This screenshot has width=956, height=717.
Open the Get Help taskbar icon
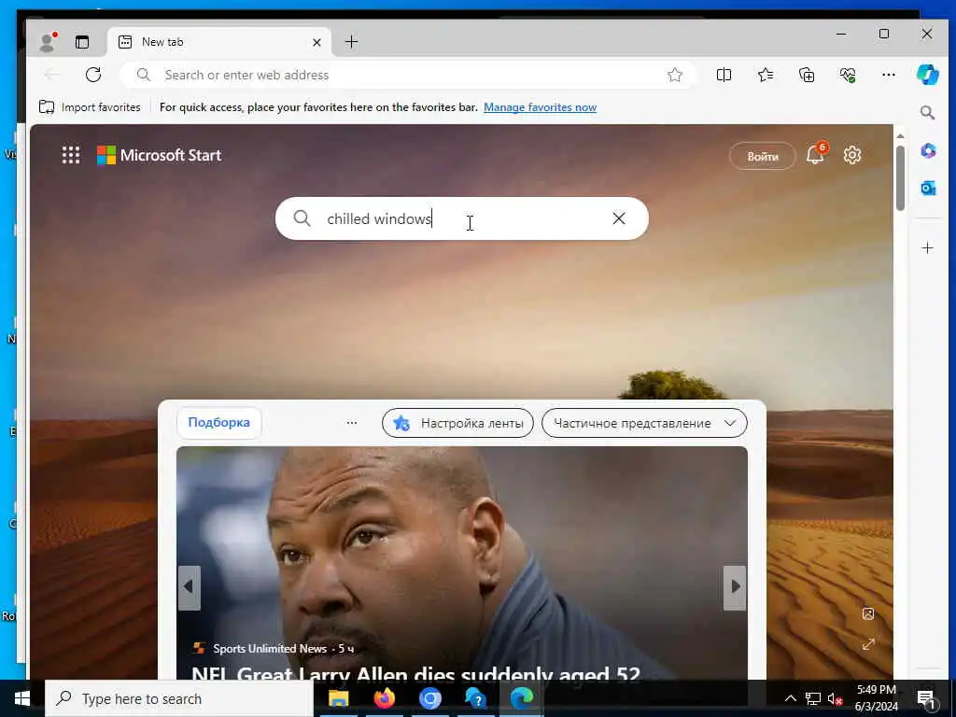[475, 698]
